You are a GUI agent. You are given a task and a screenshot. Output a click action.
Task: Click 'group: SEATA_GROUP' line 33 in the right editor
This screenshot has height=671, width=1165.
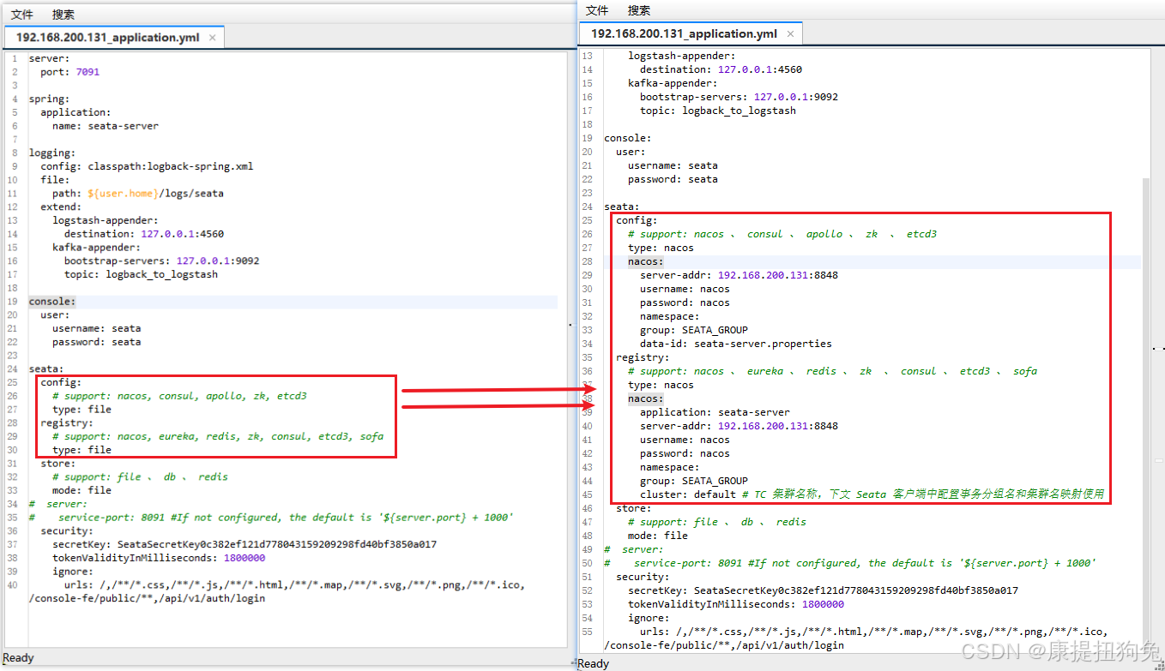(x=693, y=330)
